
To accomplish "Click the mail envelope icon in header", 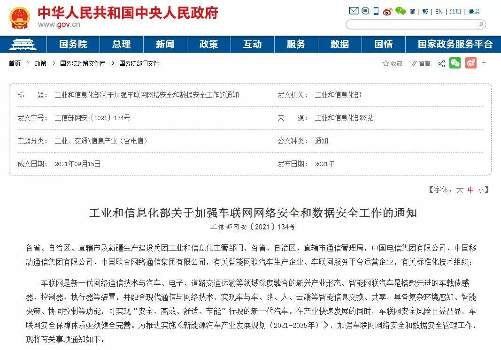I will (354, 11).
